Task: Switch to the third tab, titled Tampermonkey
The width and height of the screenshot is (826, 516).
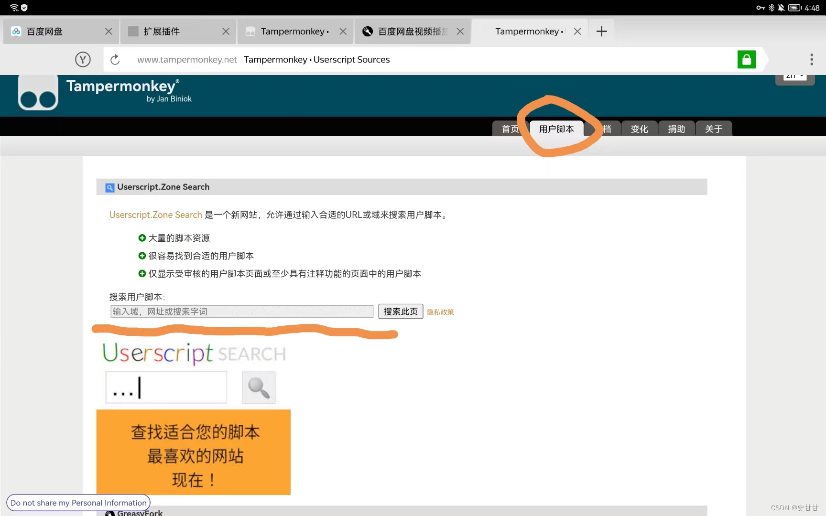Action: pyautogui.click(x=295, y=32)
